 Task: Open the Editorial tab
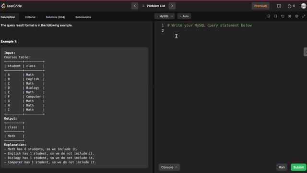pos(30,17)
